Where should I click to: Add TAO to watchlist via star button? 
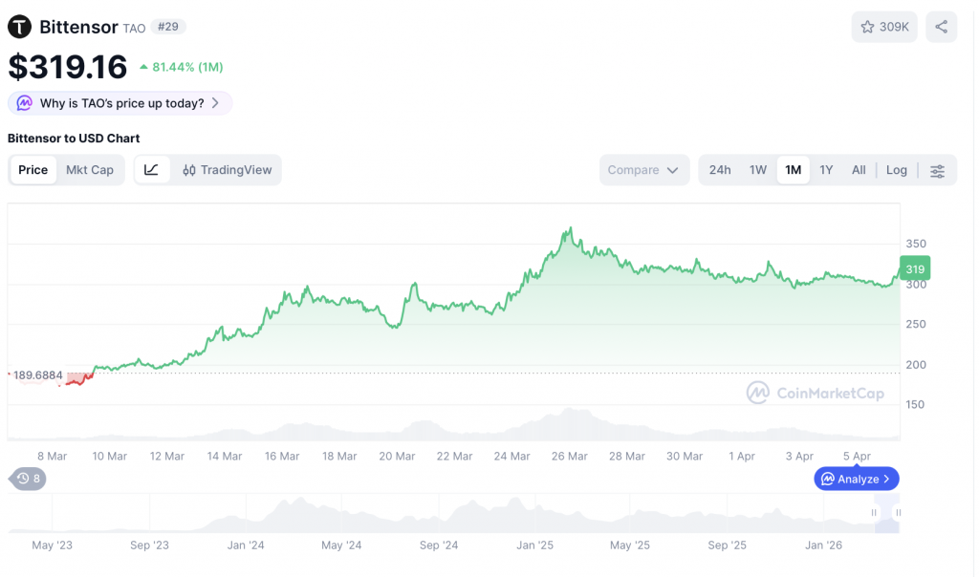[883, 27]
